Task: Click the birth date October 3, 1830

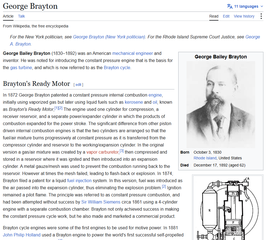Action: point(207,152)
